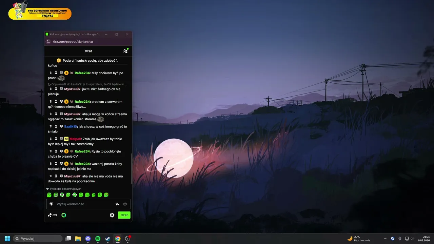This screenshot has width=434, height=244.
Task: Insert the last green quick emote
Action: (106, 195)
